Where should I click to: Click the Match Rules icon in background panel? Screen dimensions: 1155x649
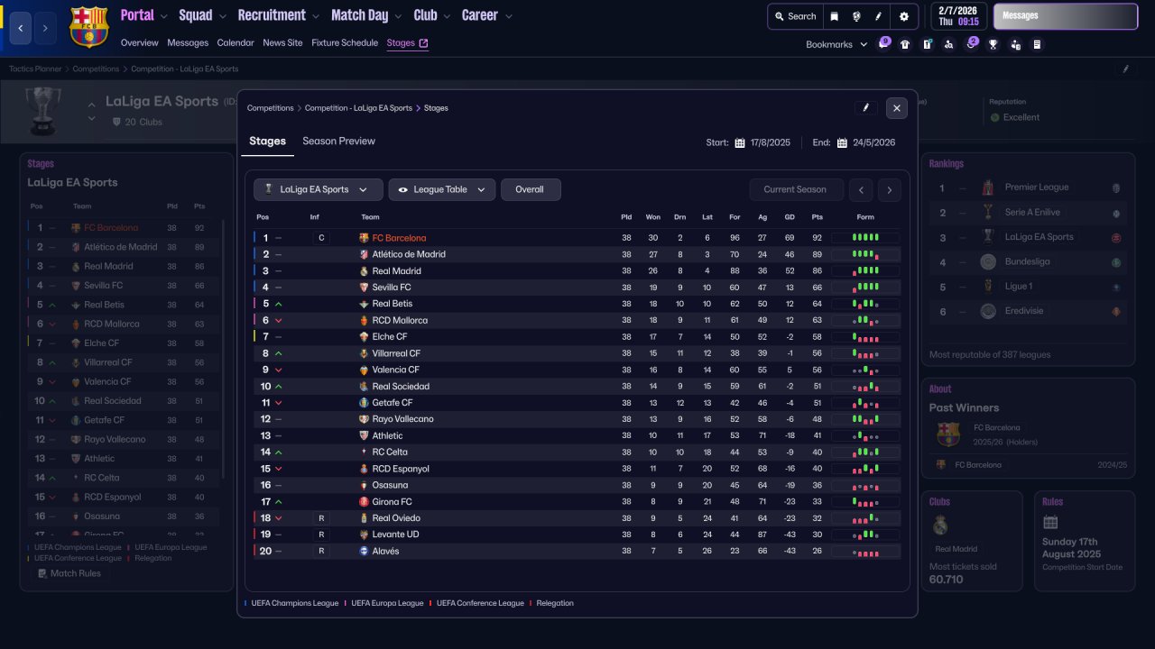[42, 573]
